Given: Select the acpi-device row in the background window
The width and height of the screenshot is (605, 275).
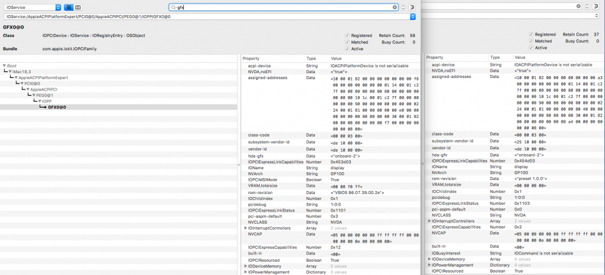Looking at the screenshot, I should point(515,65).
